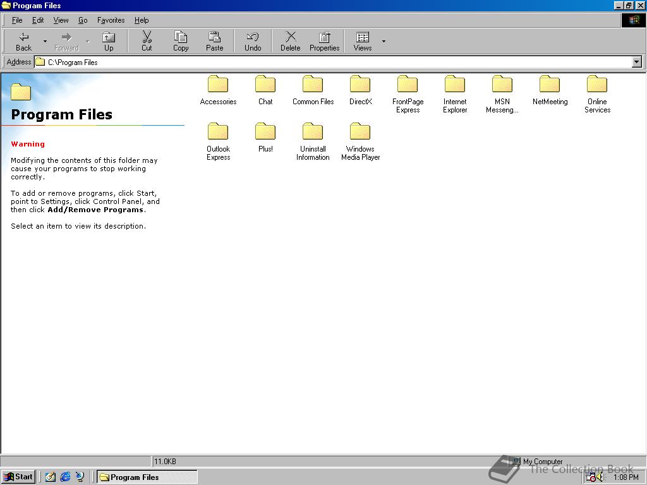Viewport: 647px width, 485px height.
Task: Click the red Warning text
Action: tap(28, 144)
